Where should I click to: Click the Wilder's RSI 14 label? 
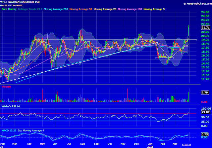click(x=11, y=106)
